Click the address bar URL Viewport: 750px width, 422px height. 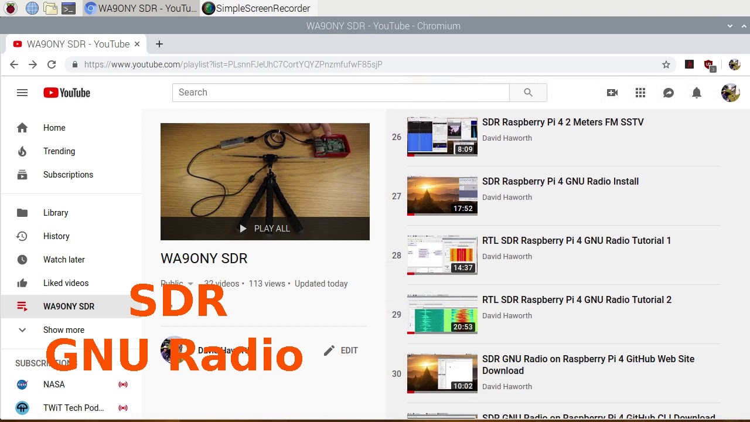(233, 64)
